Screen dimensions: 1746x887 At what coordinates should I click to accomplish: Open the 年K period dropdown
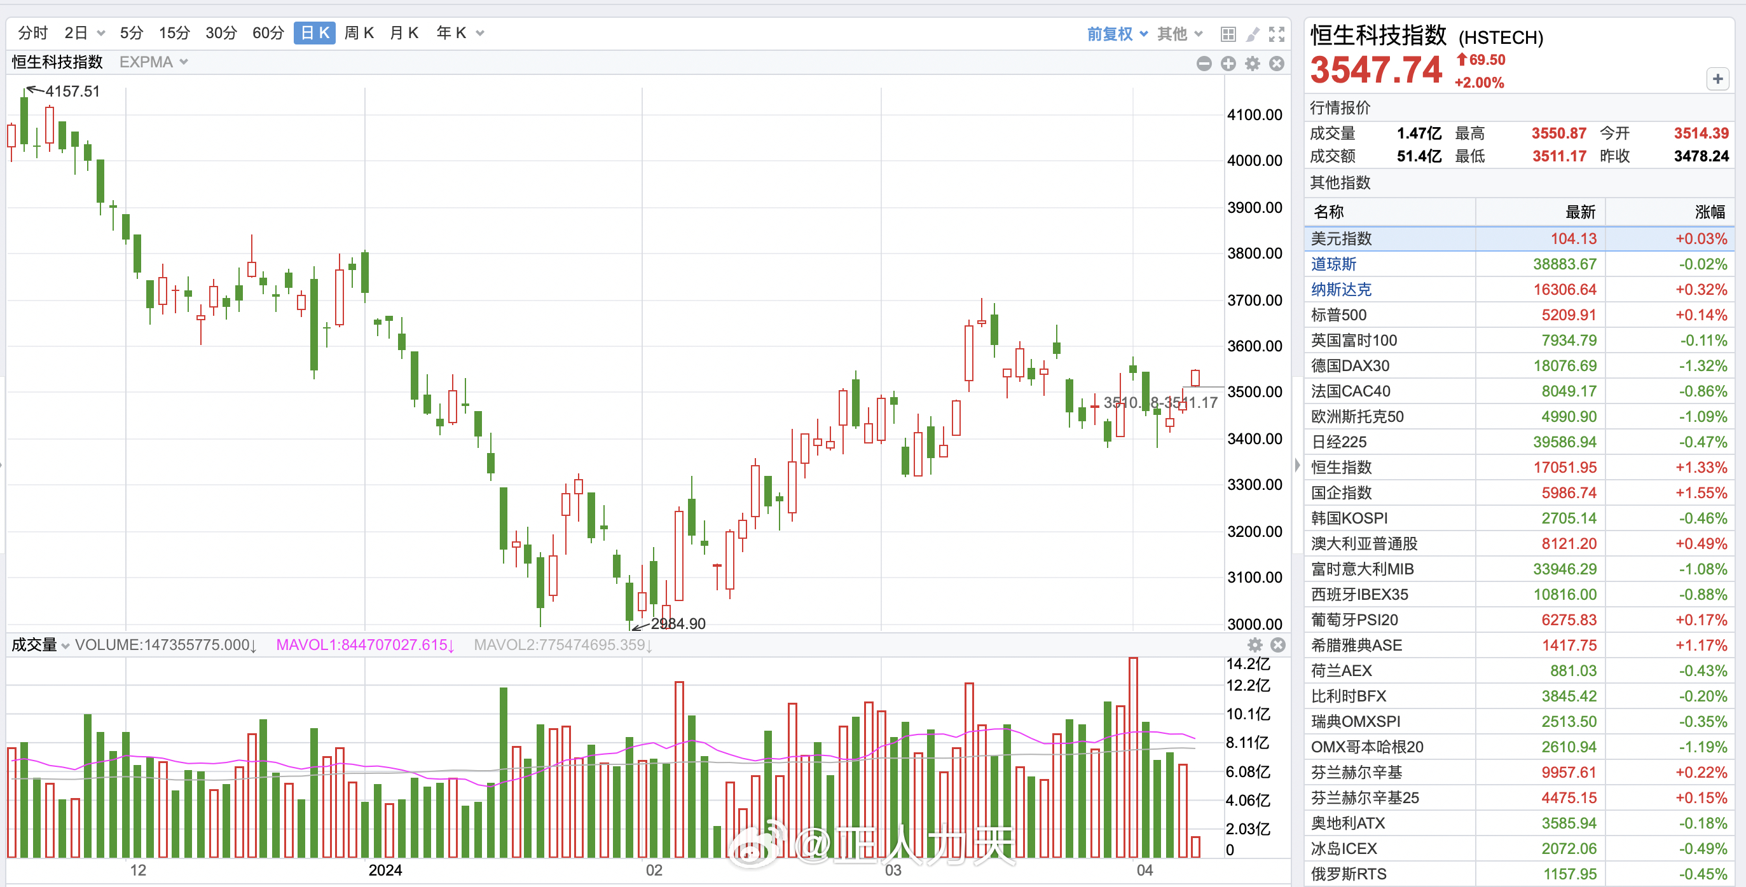pos(460,33)
